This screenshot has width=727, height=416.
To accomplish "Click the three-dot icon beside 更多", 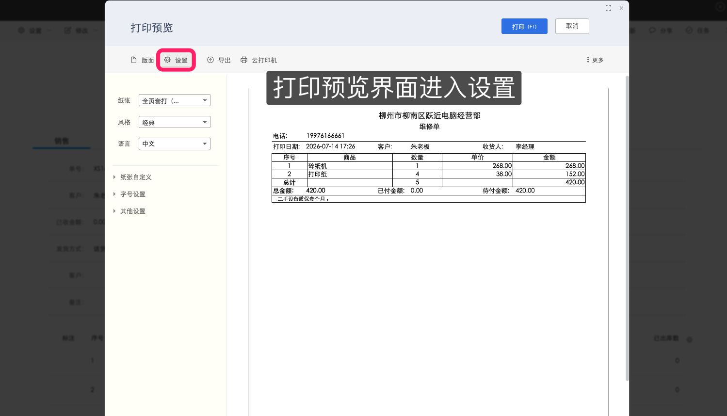I will click(x=588, y=60).
